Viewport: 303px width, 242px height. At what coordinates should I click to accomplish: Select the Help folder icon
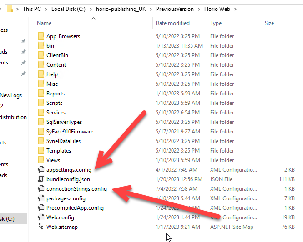41,74
